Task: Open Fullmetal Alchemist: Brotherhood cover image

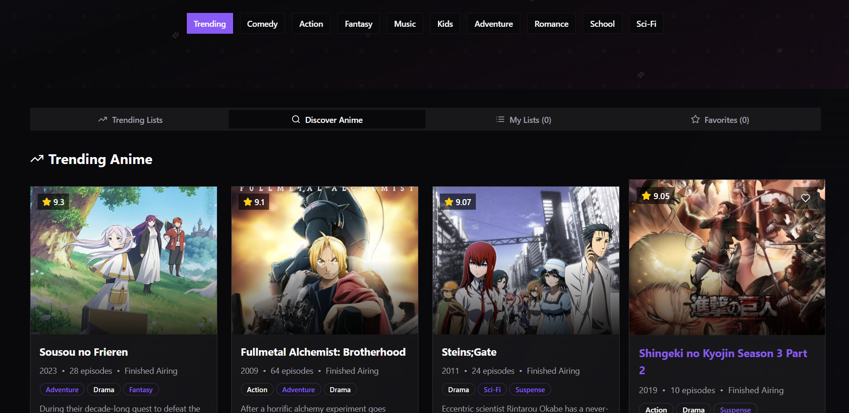Action: coord(325,261)
